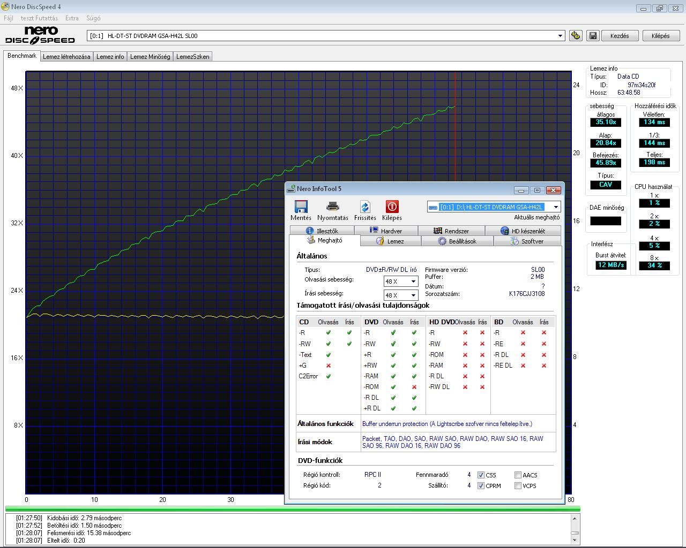Click the green test progress bar
This screenshot has height=548, width=686.
[x=293, y=509]
